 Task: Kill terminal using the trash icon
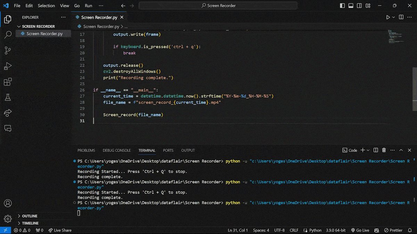[x=384, y=150]
